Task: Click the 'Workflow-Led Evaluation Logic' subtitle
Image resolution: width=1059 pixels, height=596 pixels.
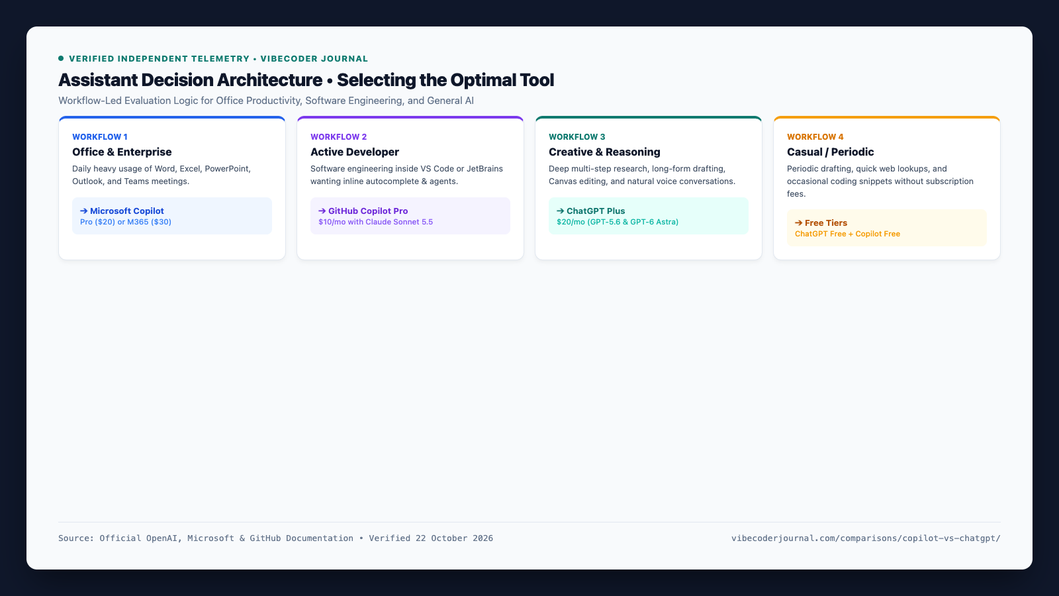Action: 266,101
